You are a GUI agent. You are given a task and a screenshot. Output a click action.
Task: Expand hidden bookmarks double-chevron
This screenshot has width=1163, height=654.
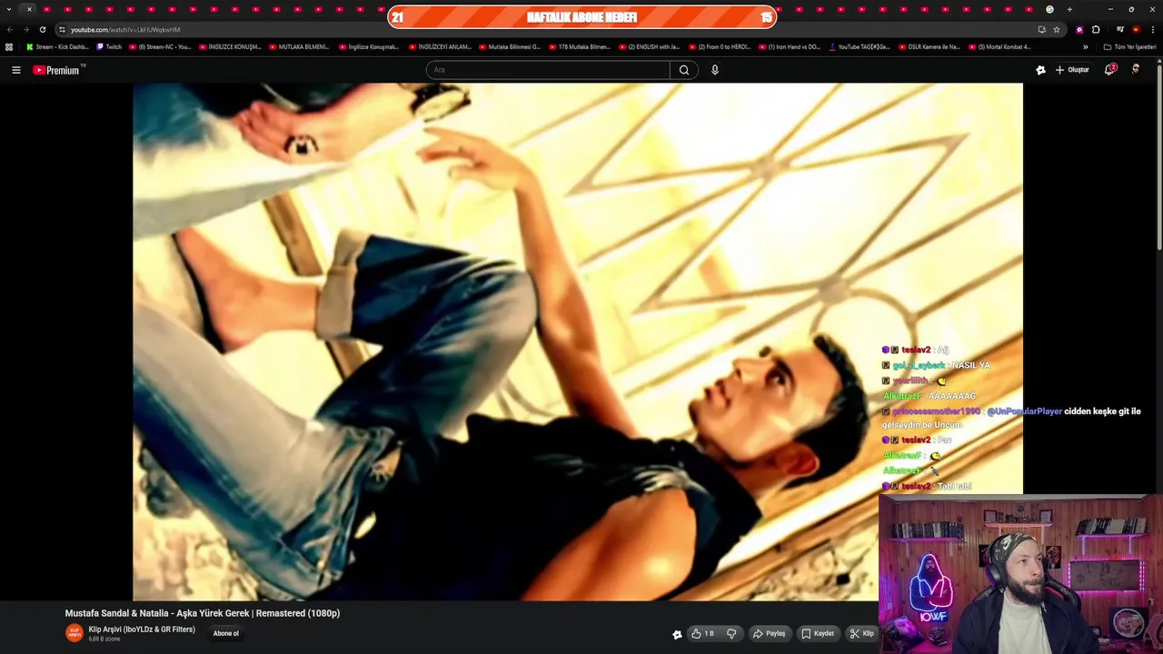[x=1085, y=46]
